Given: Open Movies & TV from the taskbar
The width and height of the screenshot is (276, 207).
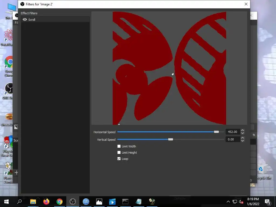Looking at the screenshot, I should point(112,202).
